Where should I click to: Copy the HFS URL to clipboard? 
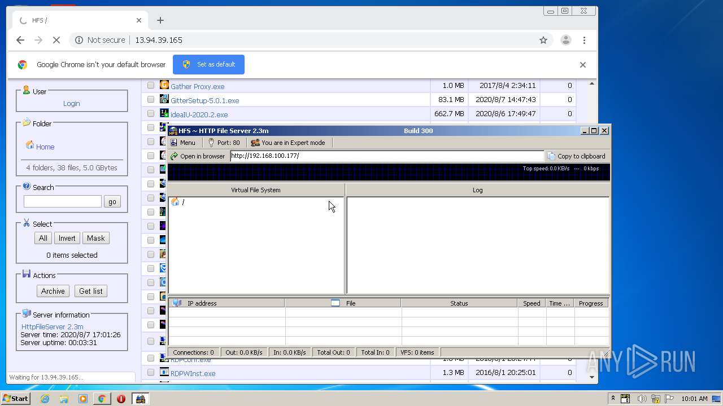[x=576, y=156]
